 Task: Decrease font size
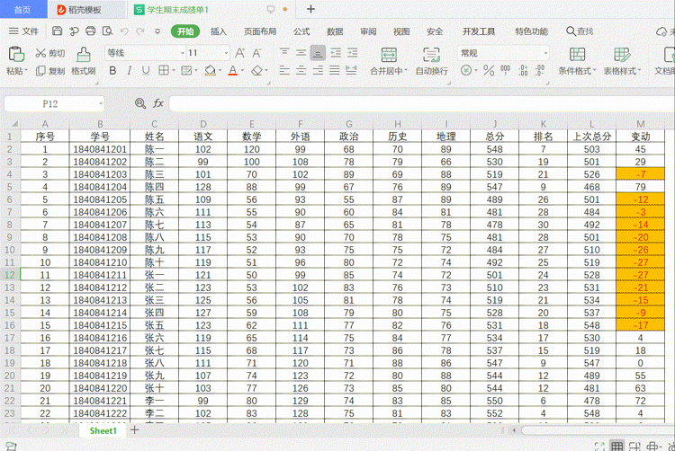tap(256, 53)
